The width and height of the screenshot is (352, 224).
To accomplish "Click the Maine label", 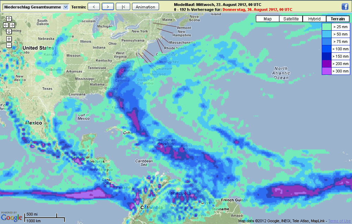I will pyautogui.click(x=167, y=20).
